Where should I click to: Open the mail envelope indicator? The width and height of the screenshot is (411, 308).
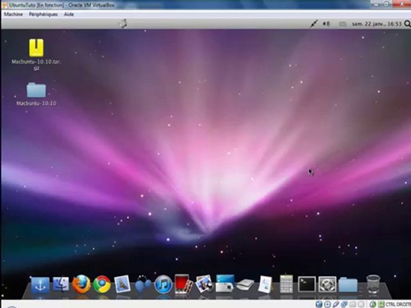342,24
